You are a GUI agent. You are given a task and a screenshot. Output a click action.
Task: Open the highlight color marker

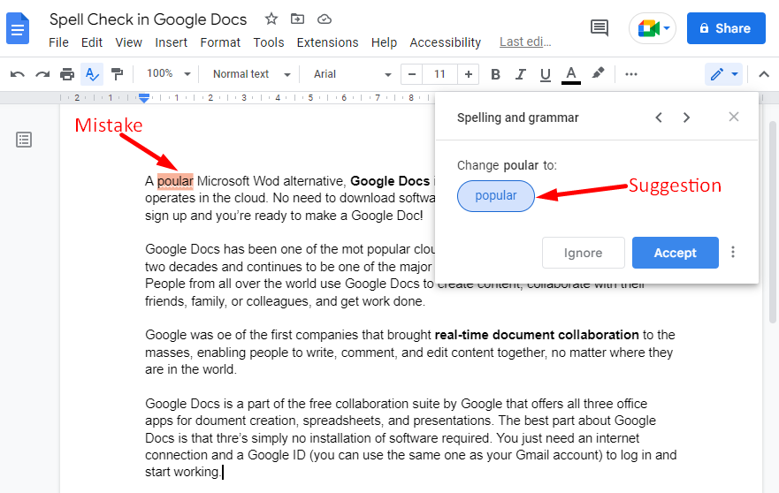[598, 73]
